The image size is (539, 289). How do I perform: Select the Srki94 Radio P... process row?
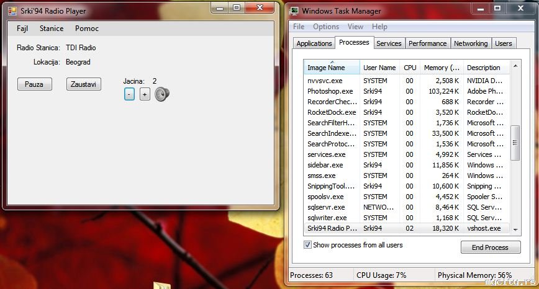coord(407,228)
